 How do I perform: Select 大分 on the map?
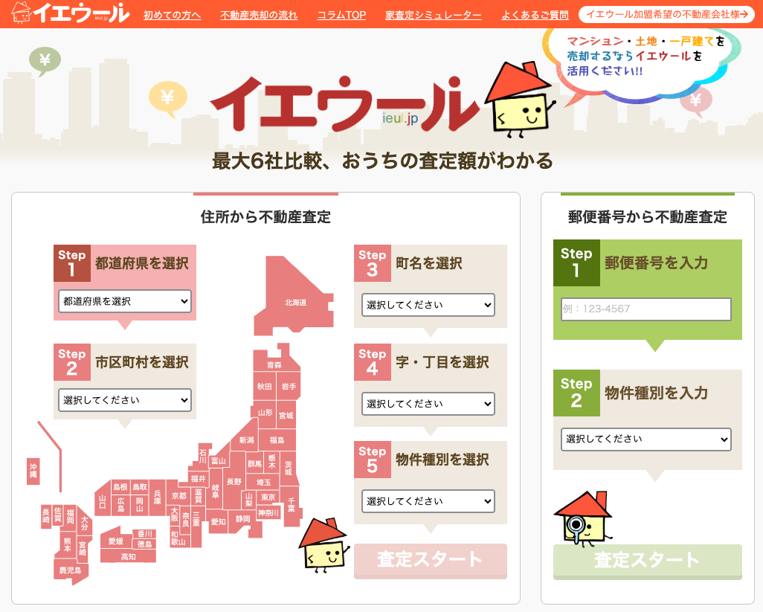(85, 524)
